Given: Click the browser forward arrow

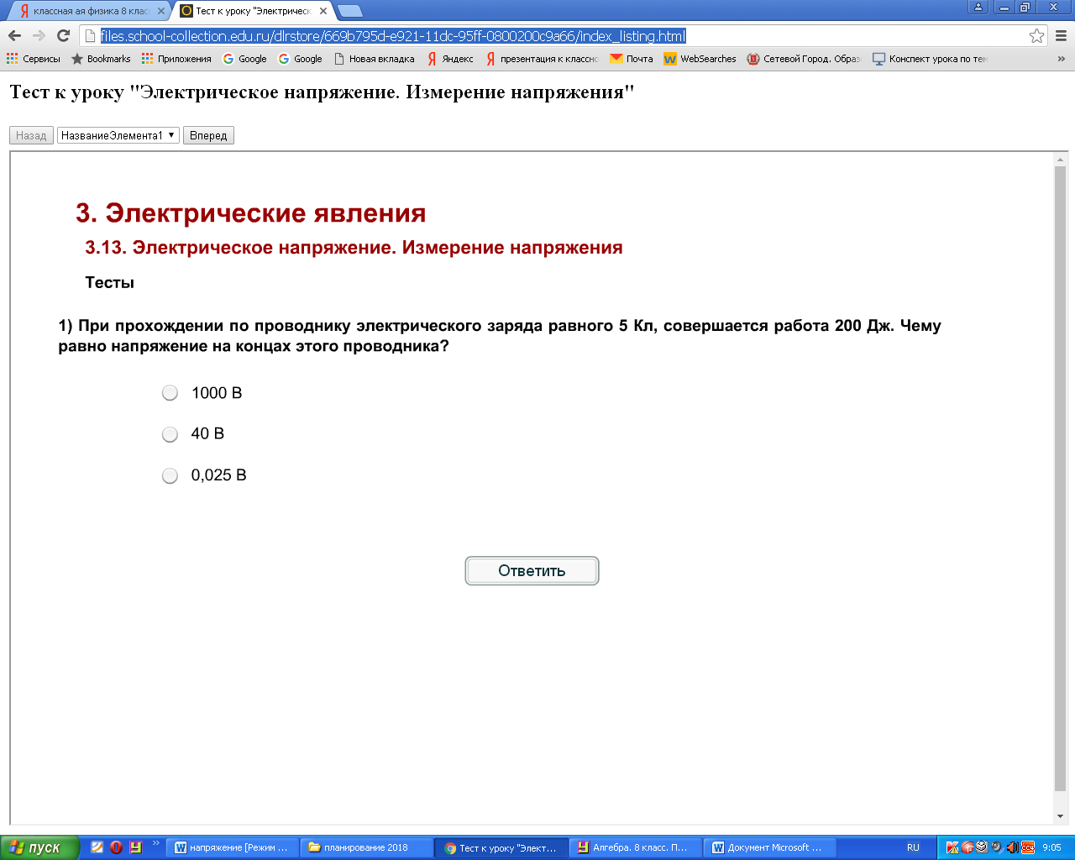Looking at the screenshot, I should 39,35.
